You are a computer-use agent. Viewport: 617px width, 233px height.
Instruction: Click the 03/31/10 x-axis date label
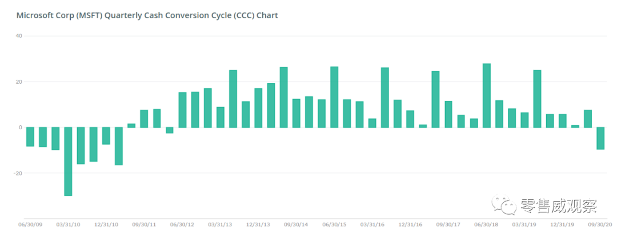[x=68, y=224]
